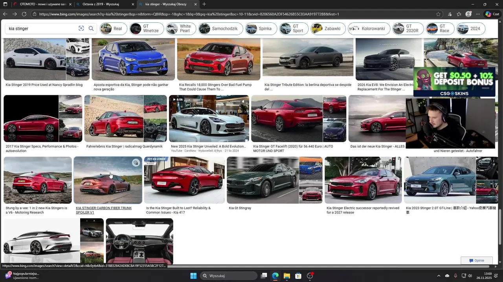Open Kia Recalls 18,000 Stingers link

215,87
